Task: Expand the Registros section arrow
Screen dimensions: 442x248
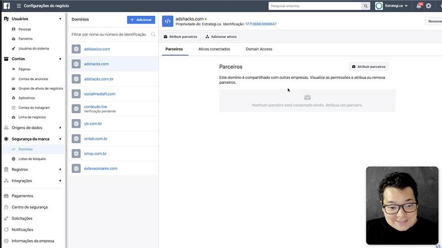Action: point(60,169)
